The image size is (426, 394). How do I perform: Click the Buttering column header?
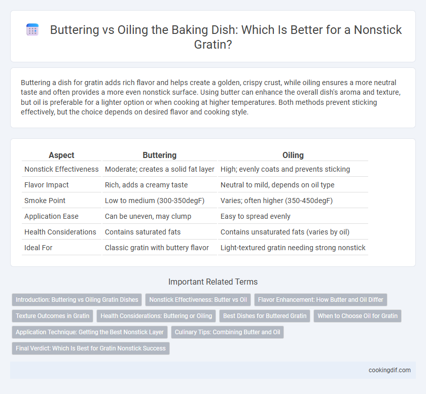coord(159,155)
